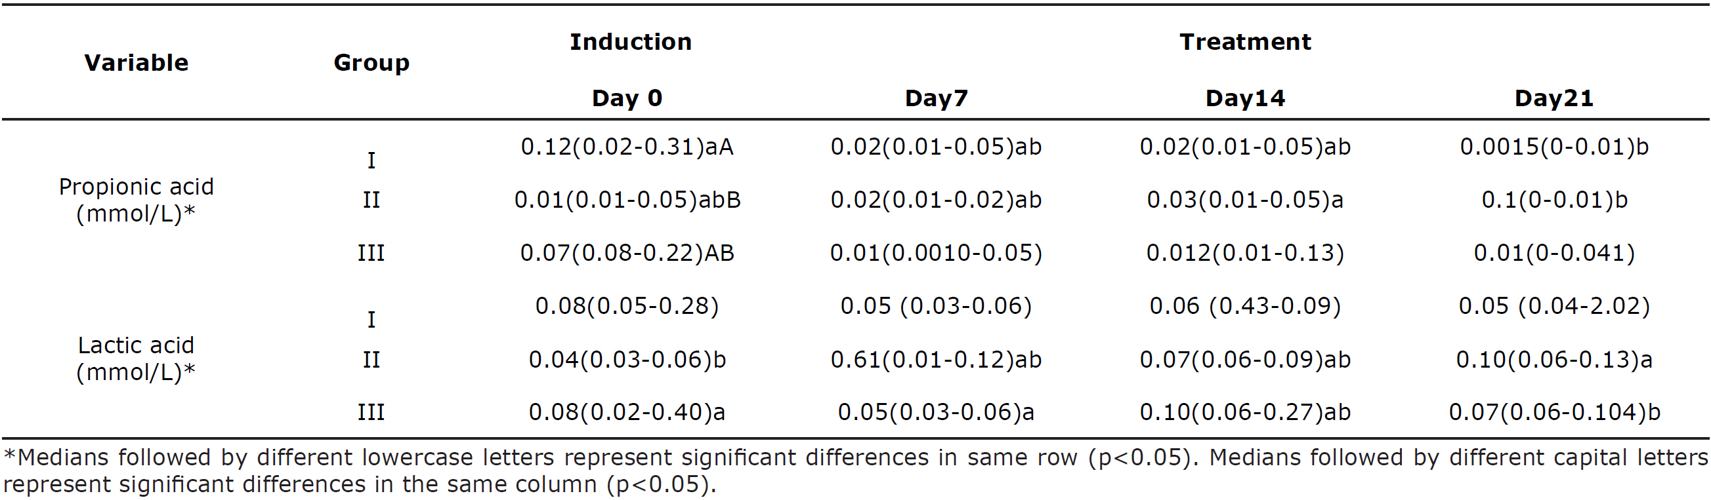Click the Induction header text

630,42
